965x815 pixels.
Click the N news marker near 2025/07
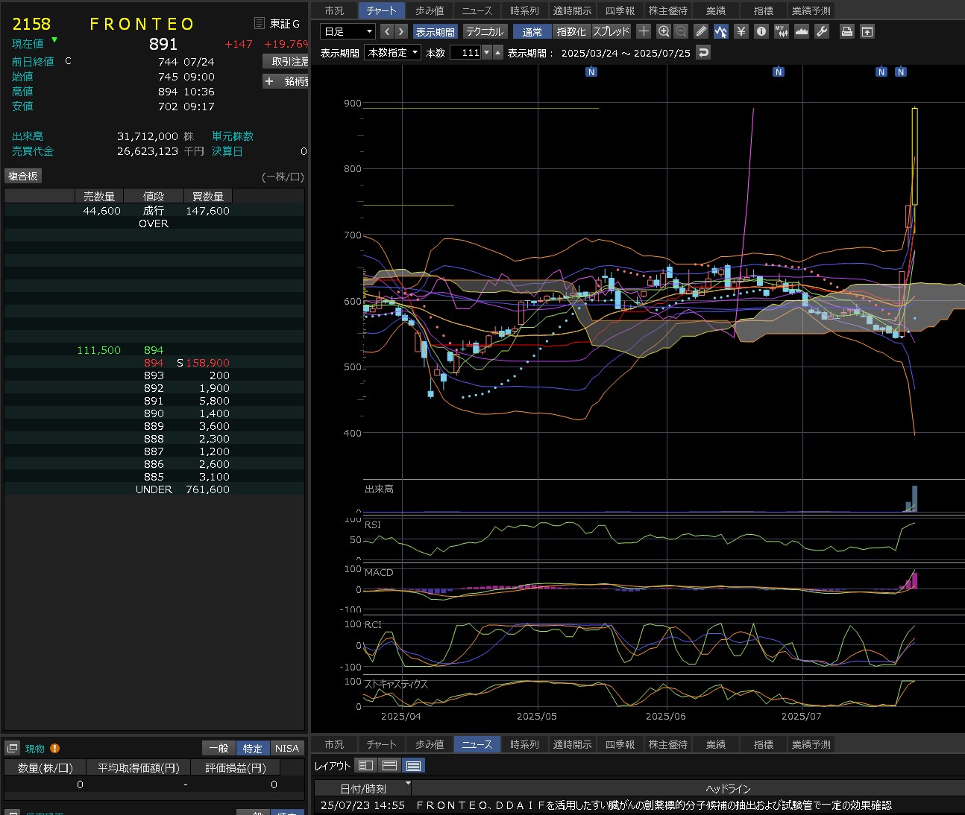tap(779, 72)
